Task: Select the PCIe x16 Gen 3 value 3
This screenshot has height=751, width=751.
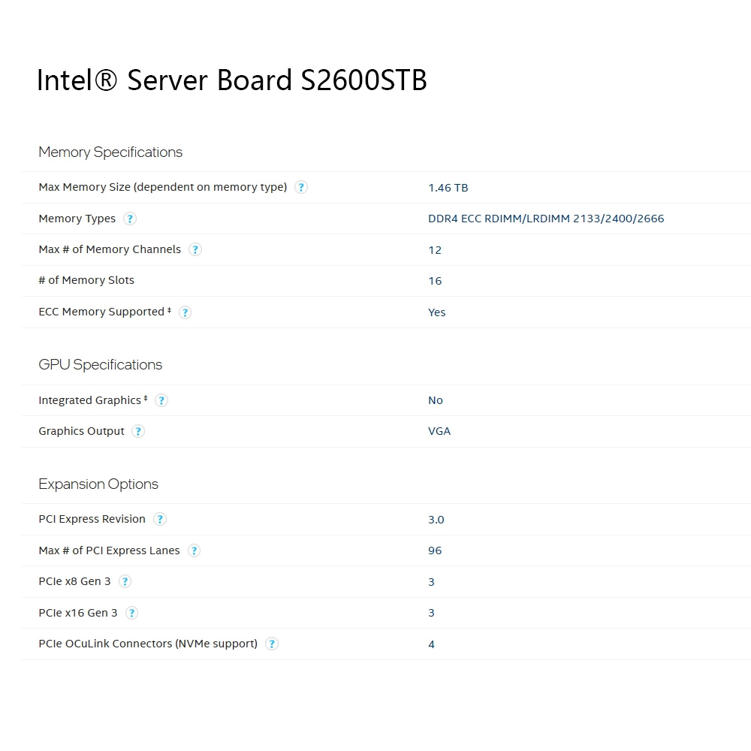Action: (431, 613)
